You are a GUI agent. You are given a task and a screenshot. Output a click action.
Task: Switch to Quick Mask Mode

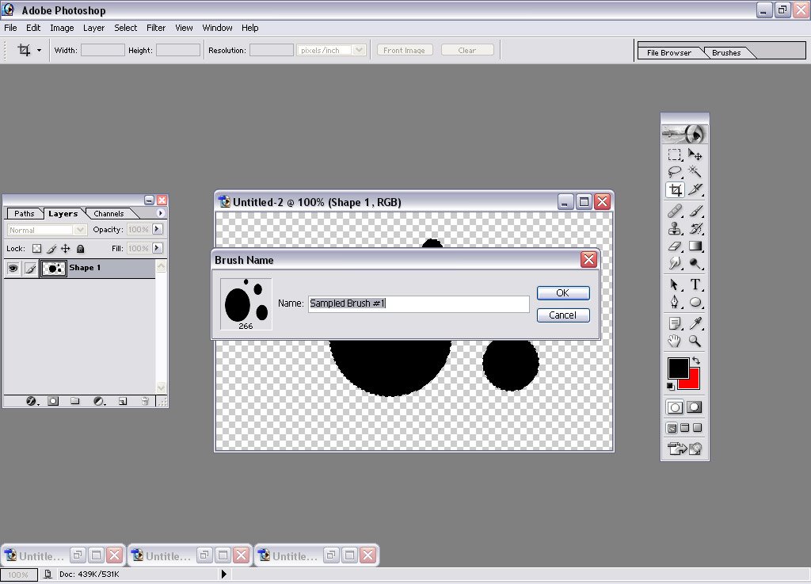point(695,407)
